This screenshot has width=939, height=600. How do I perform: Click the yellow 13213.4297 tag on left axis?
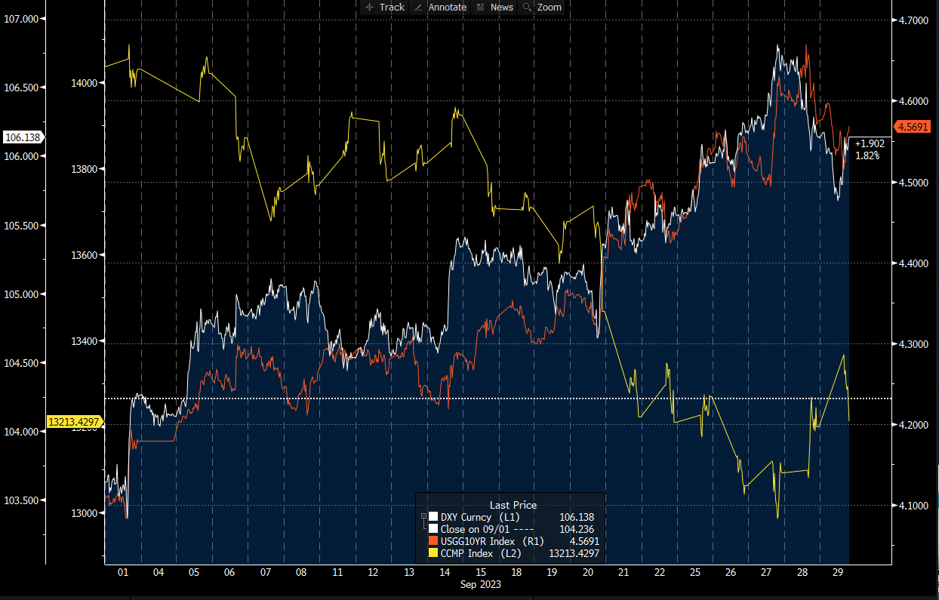tap(75, 422)
